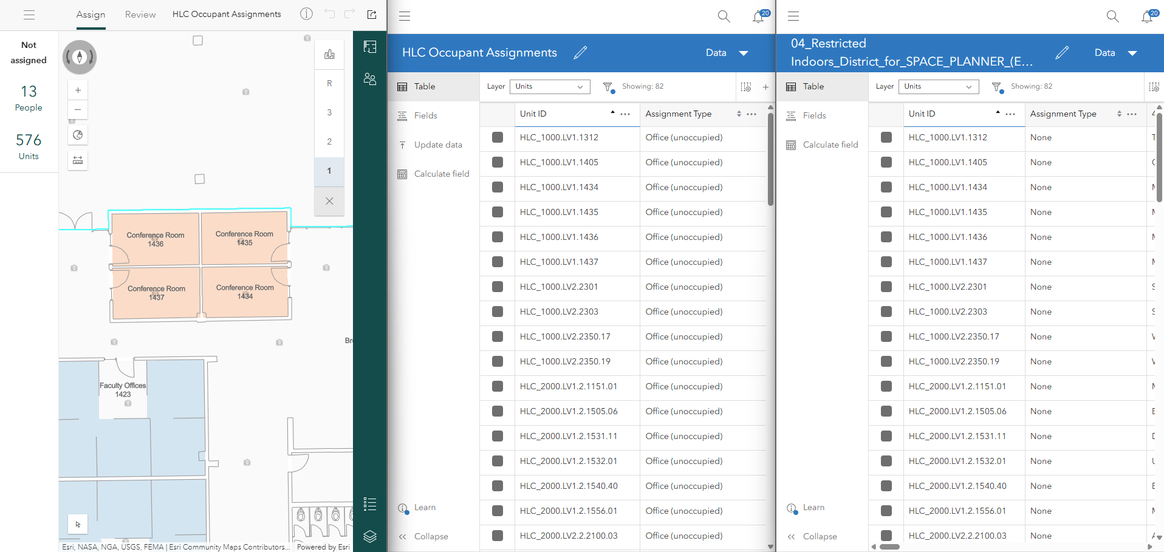Open the occupants people panel icon
This screenshot has height=552, width=1164.
tap(370, 79)
